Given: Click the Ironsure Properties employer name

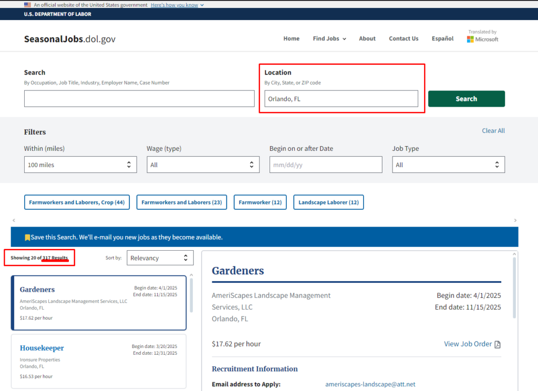Looking at the screenshot, I should click(x=40, y=360).
